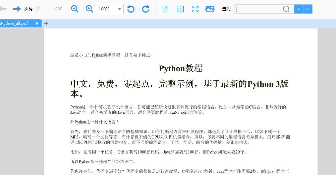336x175 pixels.
Task: Click the Python教程 heading in the document
Action: [180, 68]
